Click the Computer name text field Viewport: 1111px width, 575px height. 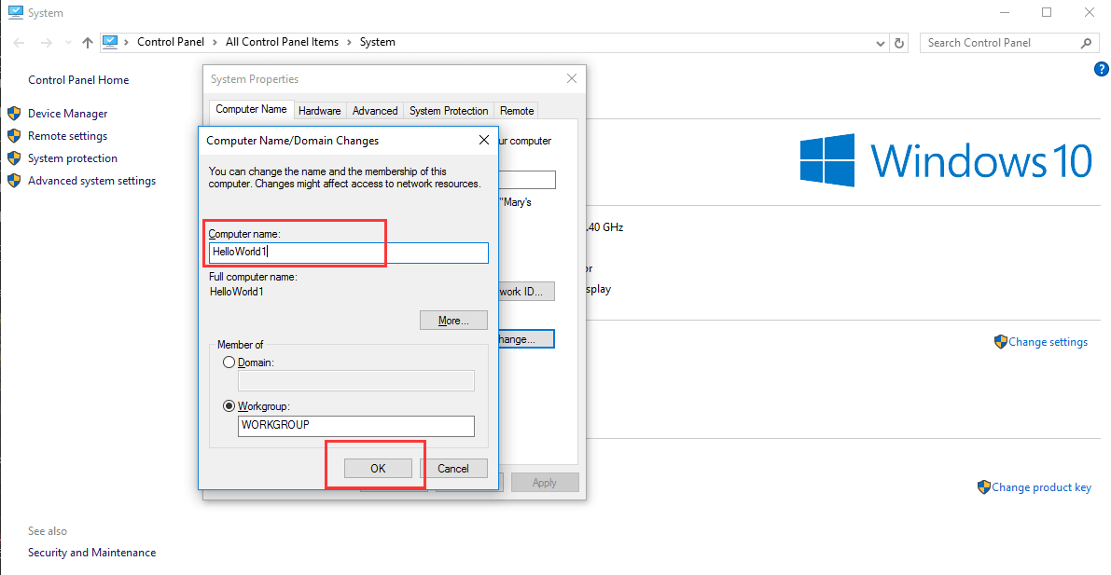click(x=349, y=253)
